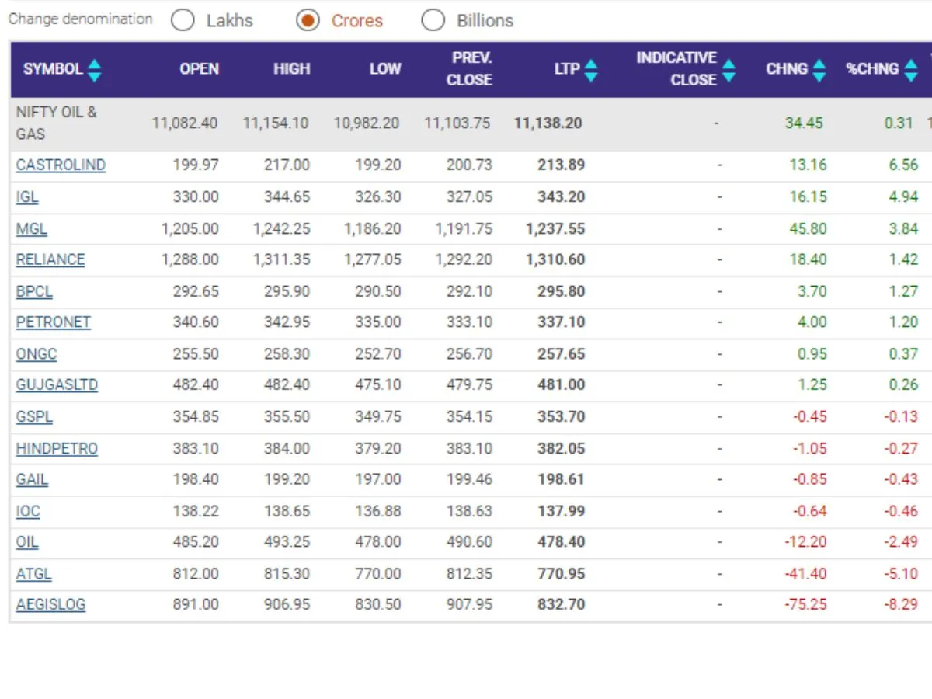This screenshot has width=932, height=699.
Task: Click GAIL previous close 199.46
Action: click(469, 480)
